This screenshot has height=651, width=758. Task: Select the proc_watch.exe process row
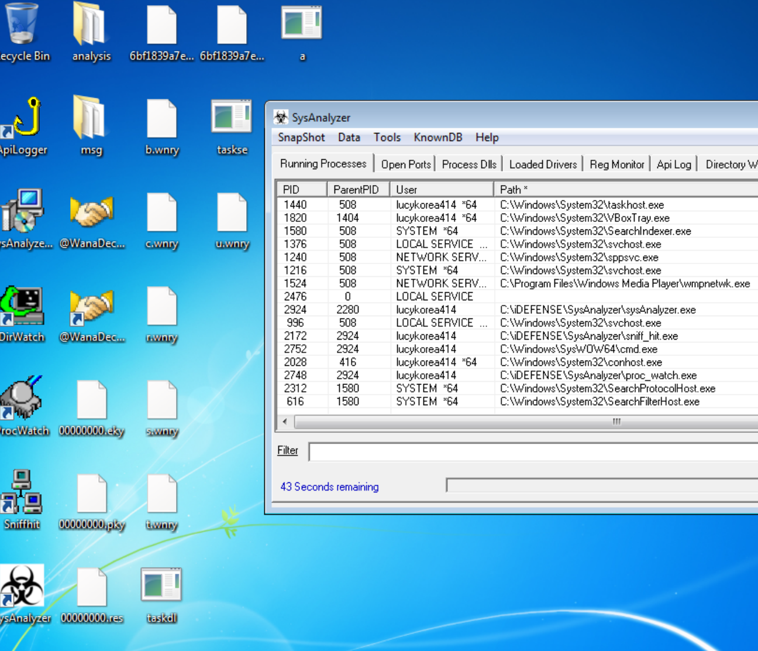point(518,375)
